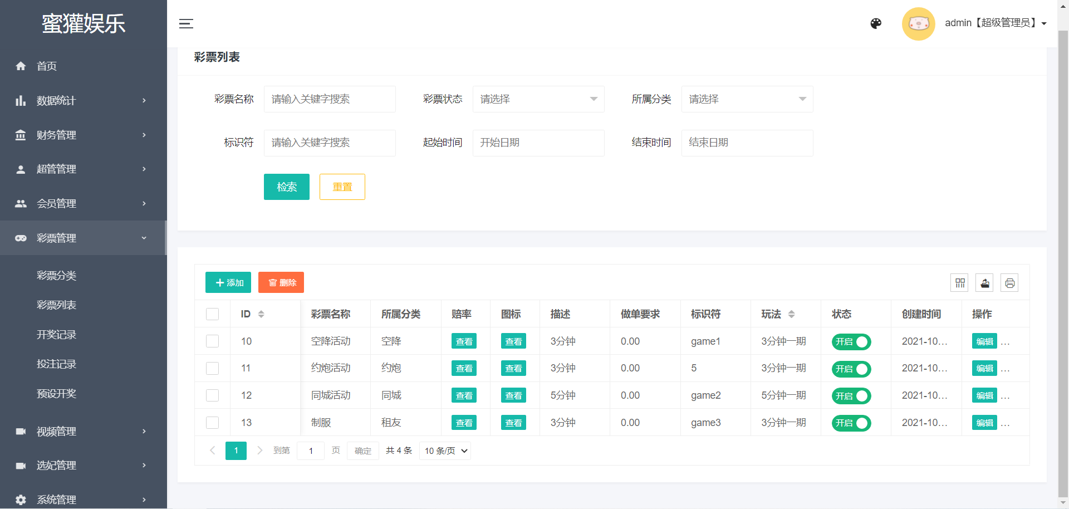Open 开奖记录 in the sidebar

[56, 334]
